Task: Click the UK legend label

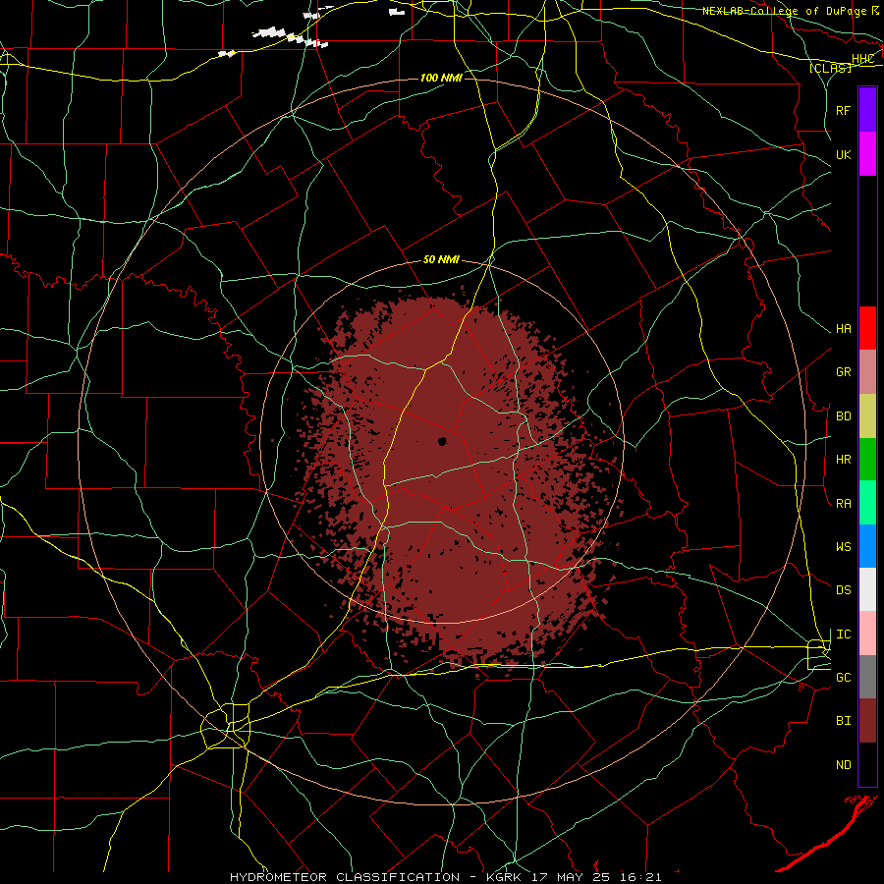Action: point(843,154)
